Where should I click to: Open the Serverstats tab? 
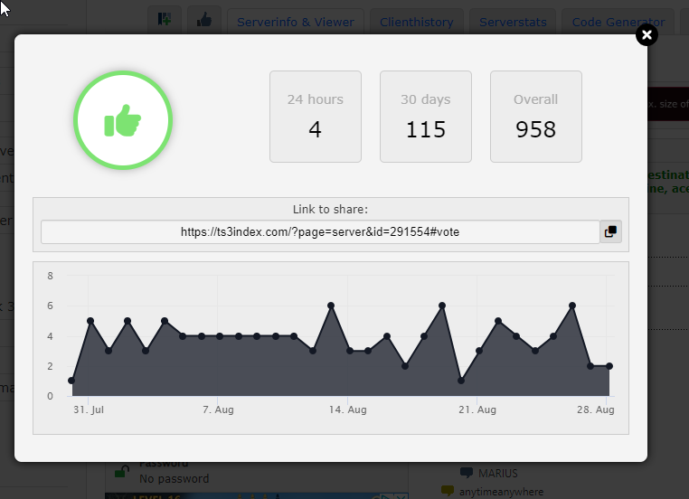tap(513, 22)
